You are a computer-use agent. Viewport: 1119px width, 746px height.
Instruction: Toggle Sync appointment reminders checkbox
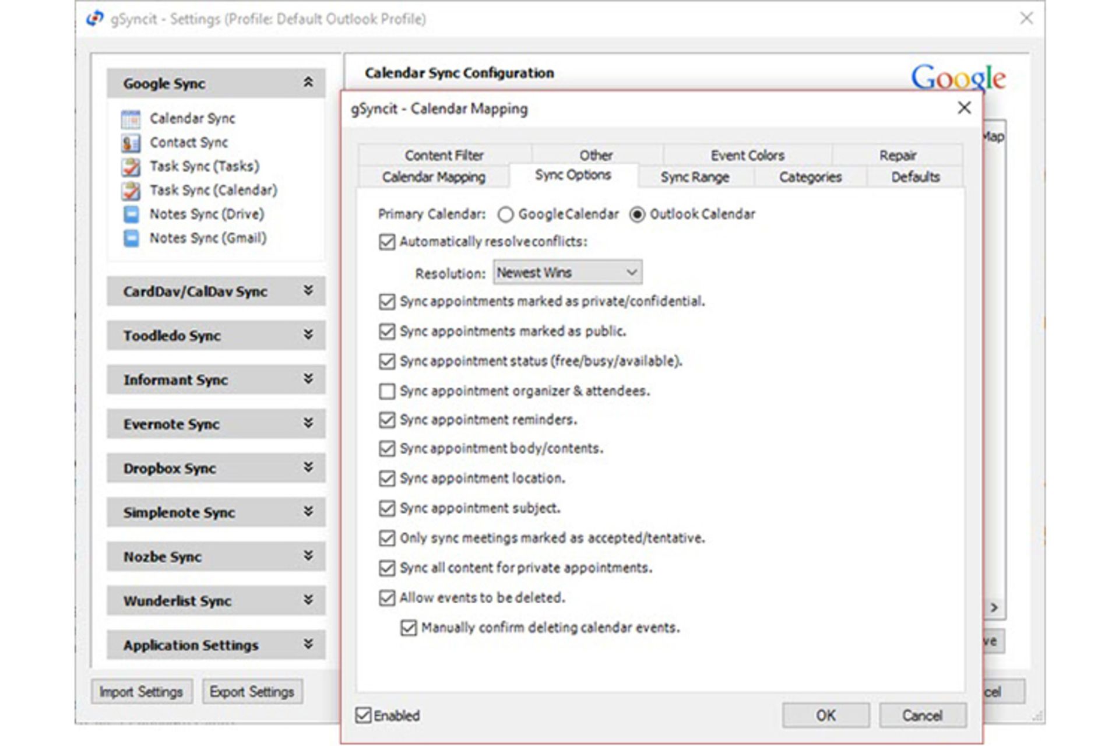click(387, 420)
